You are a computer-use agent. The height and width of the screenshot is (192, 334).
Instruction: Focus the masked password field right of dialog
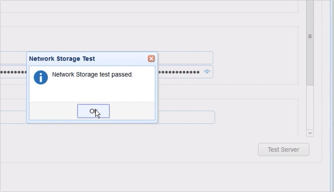coord(179,72)
